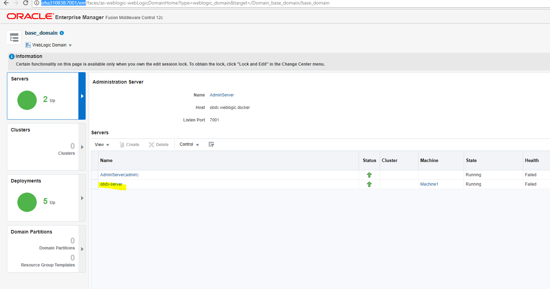Click info icon next to base_domain
550x289 pixels.
(x=62, y=33)
